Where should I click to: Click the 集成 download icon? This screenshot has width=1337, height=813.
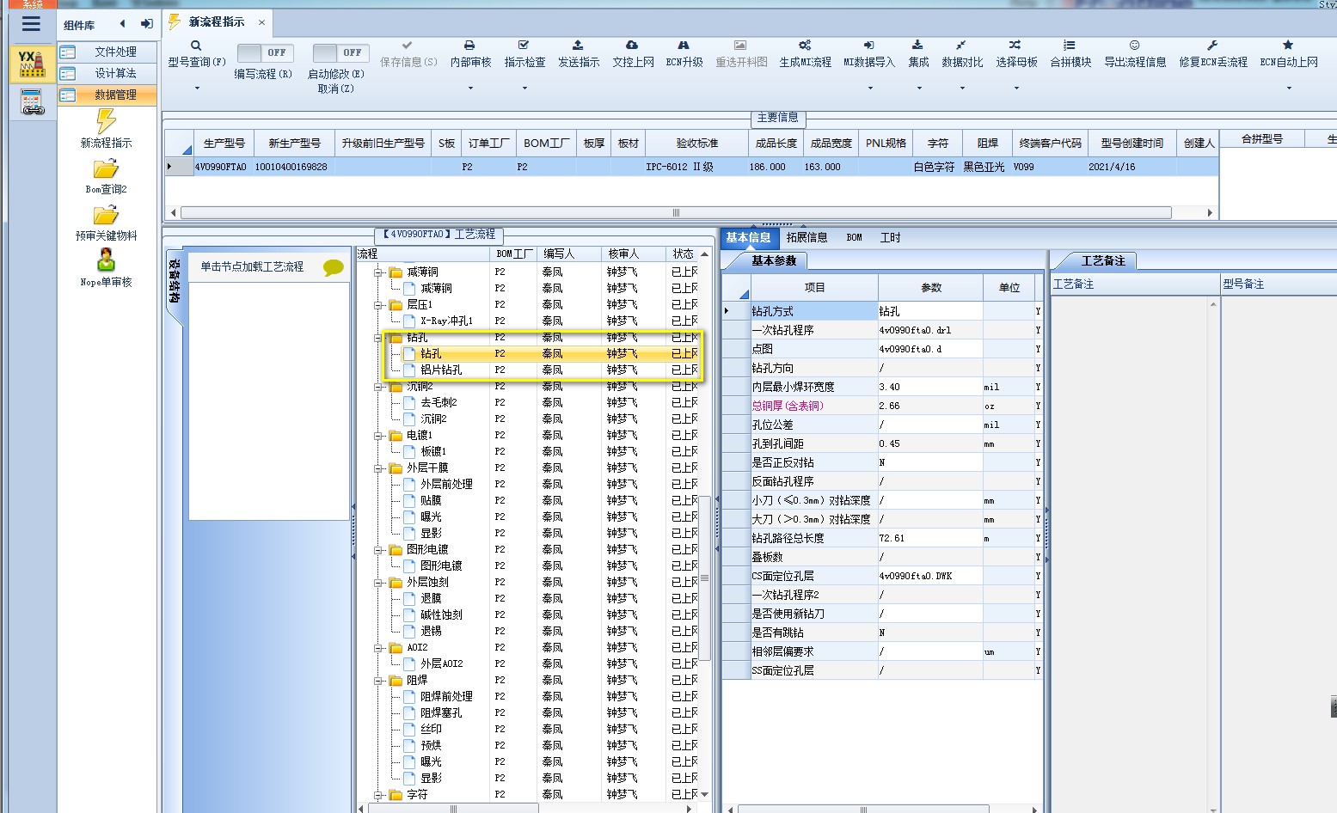tap(917, 46)
